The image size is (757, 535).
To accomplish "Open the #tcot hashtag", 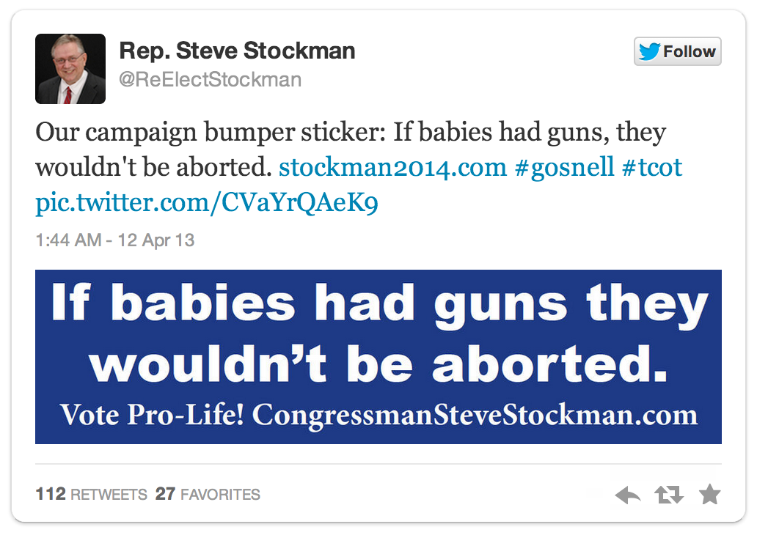I will [x=651, y=167].
